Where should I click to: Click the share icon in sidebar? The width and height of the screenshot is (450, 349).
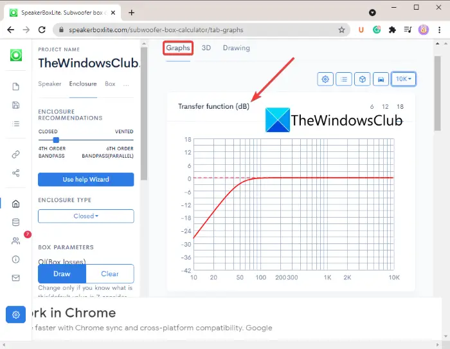pyautogui.click(x=16, y=173)
